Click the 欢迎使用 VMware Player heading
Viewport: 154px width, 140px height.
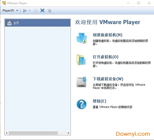click(108, 22)
